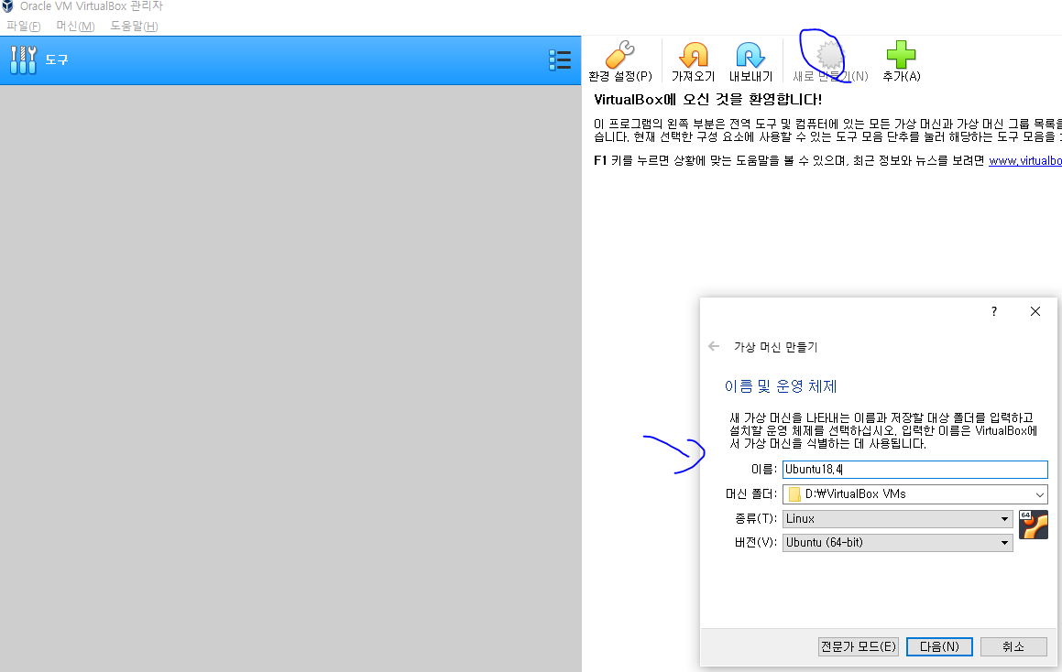
Task: Click the Name (이름) input field
Action: 915,469
